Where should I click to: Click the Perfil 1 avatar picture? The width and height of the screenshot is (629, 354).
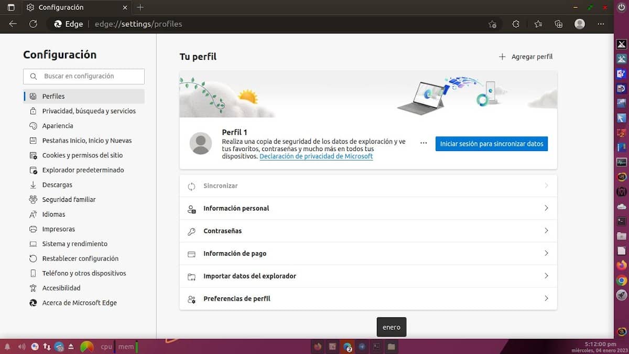[x=200, y=143]
